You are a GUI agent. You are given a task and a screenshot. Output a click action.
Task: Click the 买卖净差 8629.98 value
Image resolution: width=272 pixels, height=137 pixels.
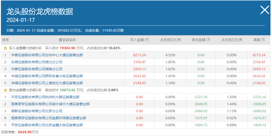pos(25,132)
